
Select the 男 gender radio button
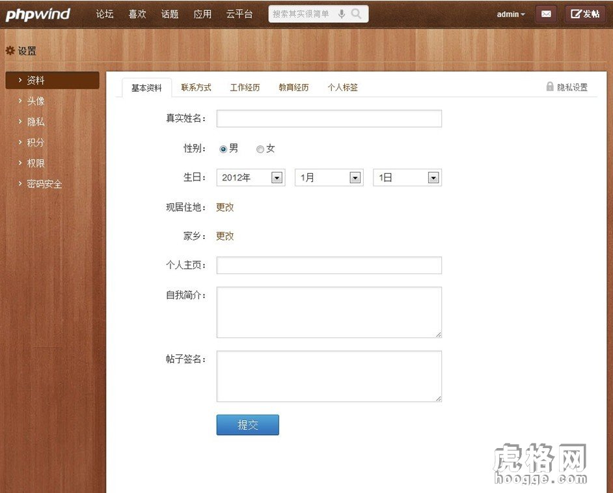point(223,148)
